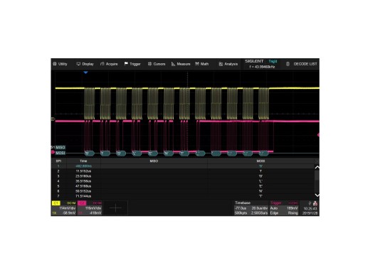Image resolution: width=370 pixels, height=270 pixels.
Task: Click the Auto trigger mode value
Action: pyautogui.click(x=274, y=208)
